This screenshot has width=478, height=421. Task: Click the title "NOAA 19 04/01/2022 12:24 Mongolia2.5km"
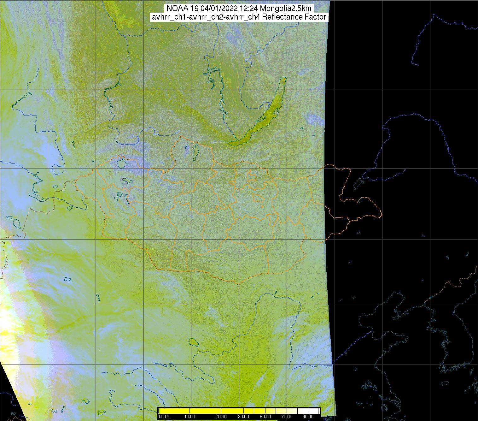tap(239, 8)
